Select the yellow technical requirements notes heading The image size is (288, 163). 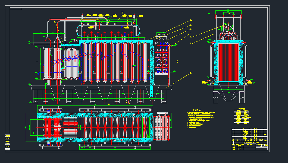point(196,110)
